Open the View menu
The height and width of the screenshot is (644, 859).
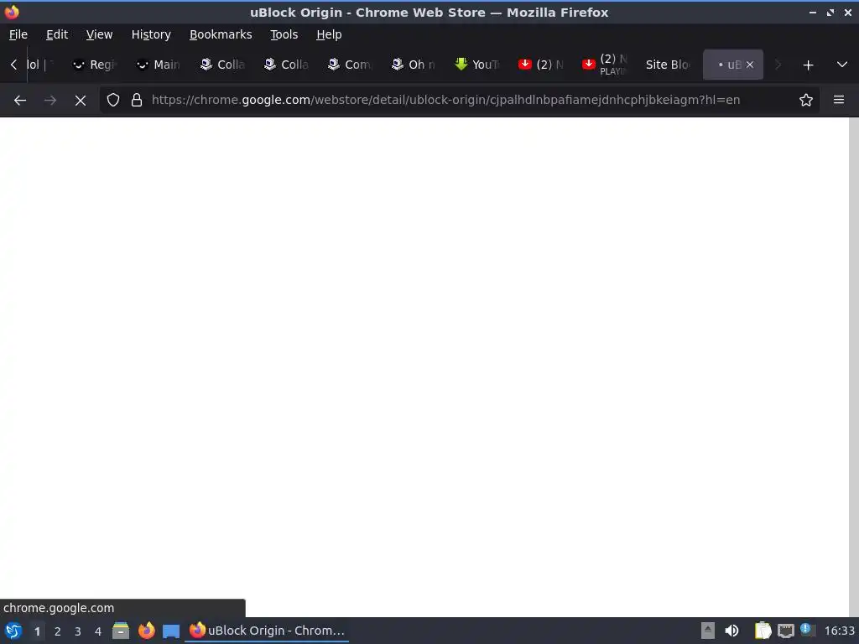tap(99, 34)
